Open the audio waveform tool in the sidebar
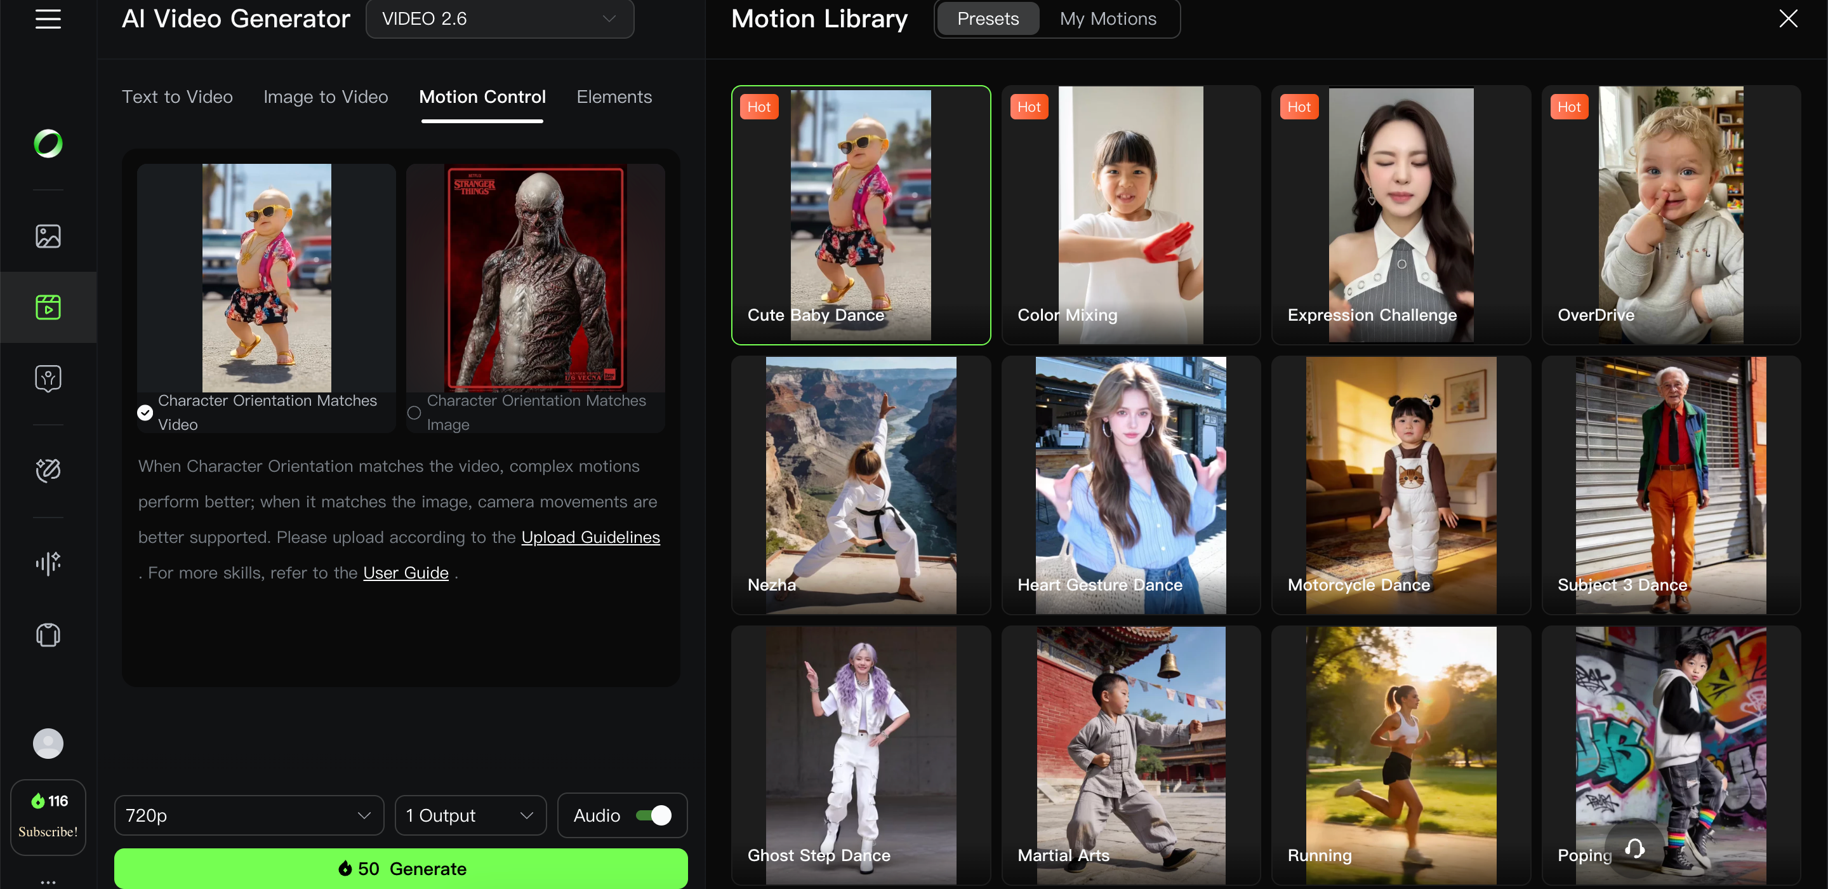This screenshot has height=889, width=1828. tap(48, 563)
